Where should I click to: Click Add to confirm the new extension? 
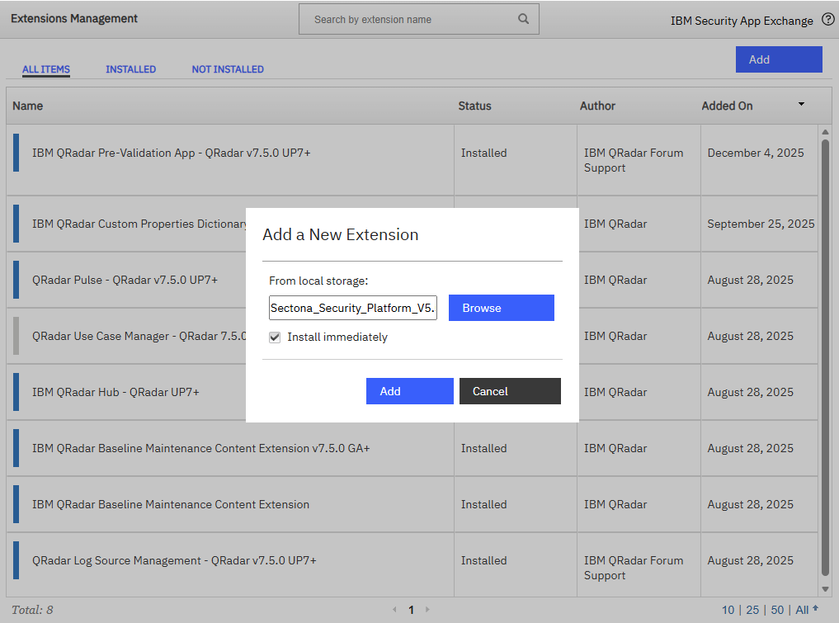pyautogui.click(x=409, y=391)
